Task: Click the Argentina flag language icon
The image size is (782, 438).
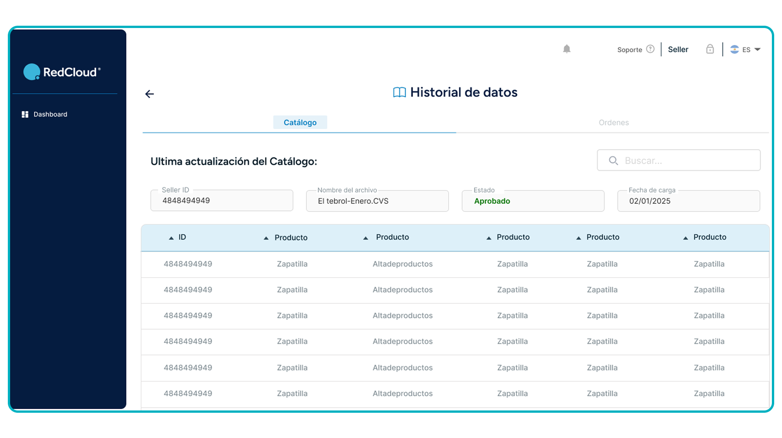Action: (735, 50)
